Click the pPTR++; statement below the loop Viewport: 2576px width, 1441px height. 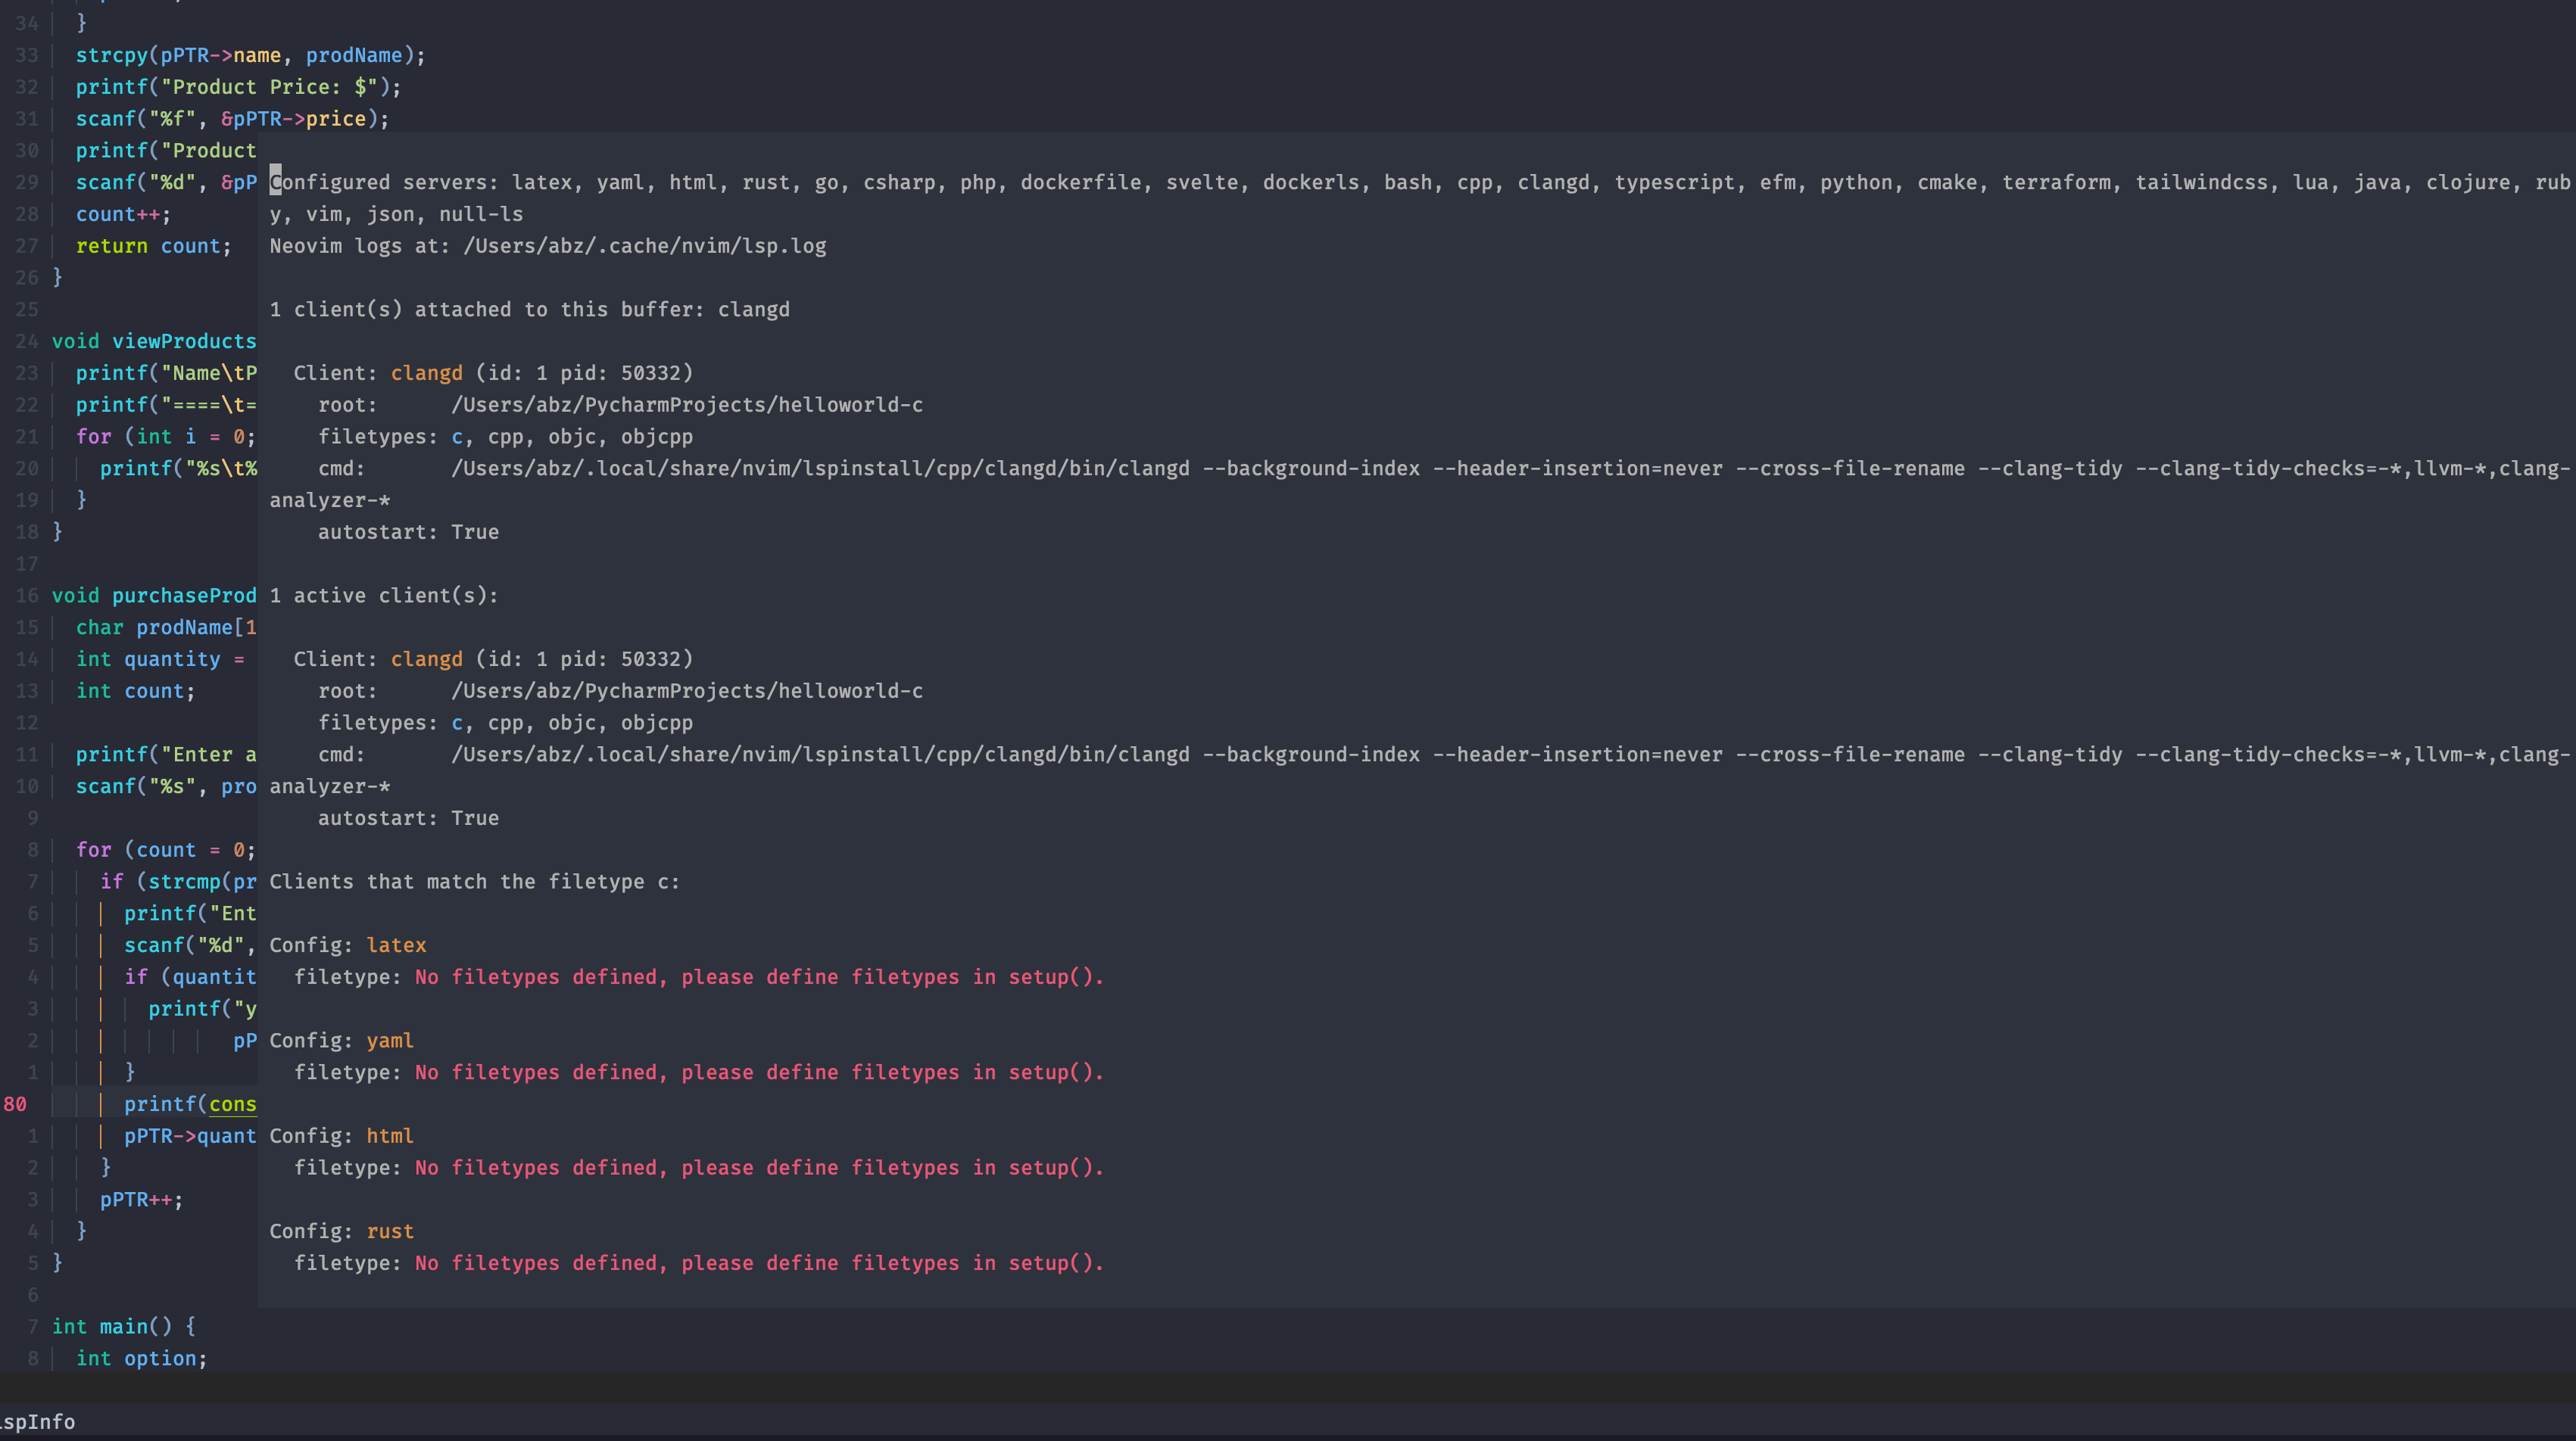pyautogui.click(x=140, y=1199)
